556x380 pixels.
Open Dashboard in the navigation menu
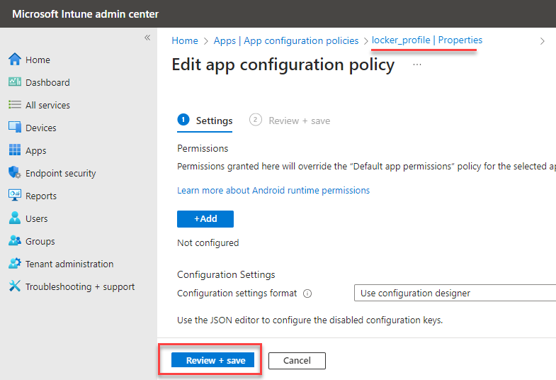pyautogui.click(x=47, y=83)
